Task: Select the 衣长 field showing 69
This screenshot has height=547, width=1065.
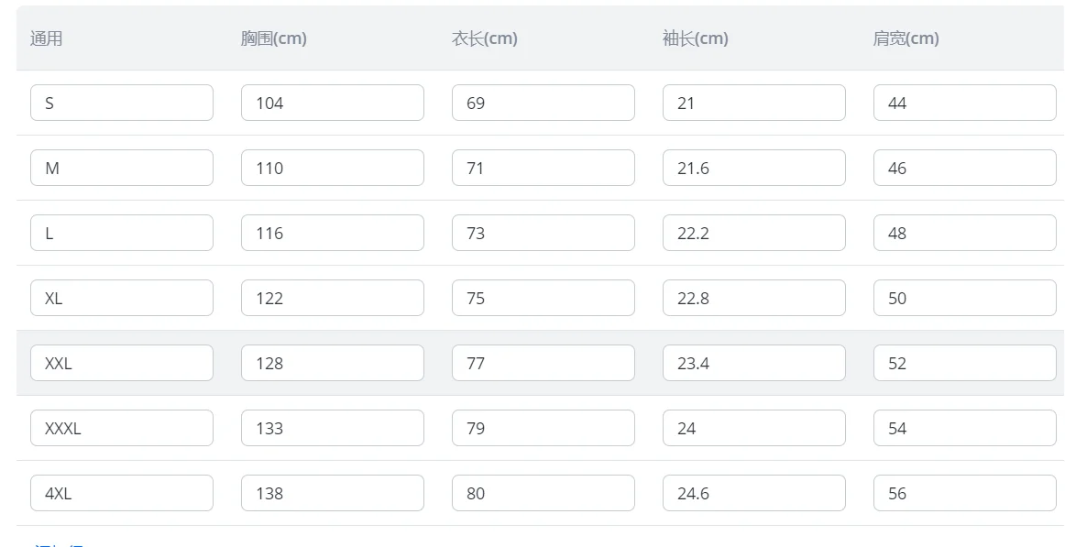Action: 543,103
